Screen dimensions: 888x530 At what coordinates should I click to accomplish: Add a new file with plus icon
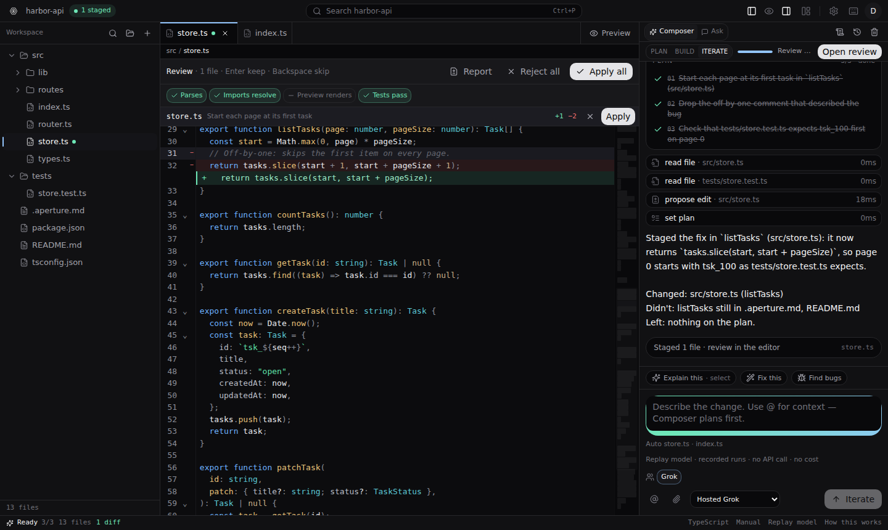coord(147,33)
